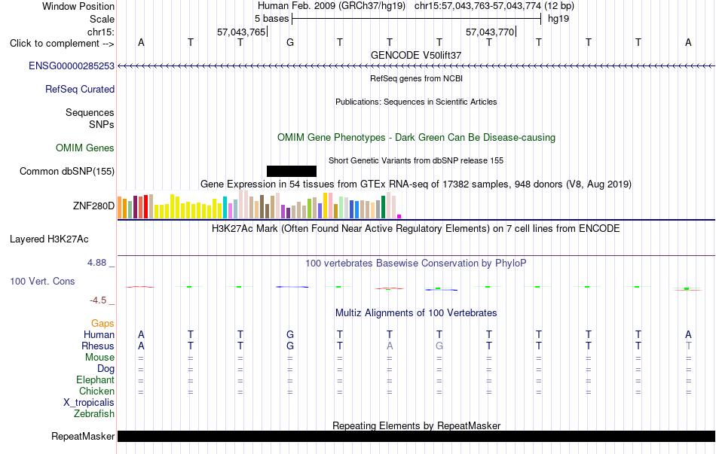716x454 pixels.
Task: Click the X_tropicalis species row label
Action: (89, 403)
